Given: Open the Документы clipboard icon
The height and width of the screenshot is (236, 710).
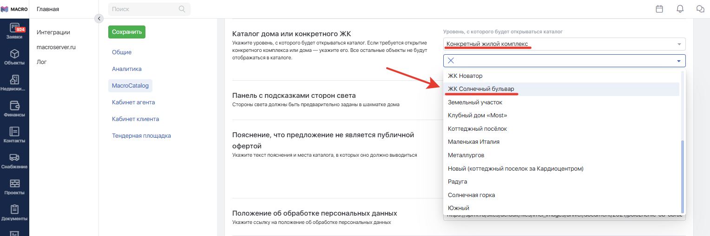Looking at the screenshot, I should click(x=14, y=209).
